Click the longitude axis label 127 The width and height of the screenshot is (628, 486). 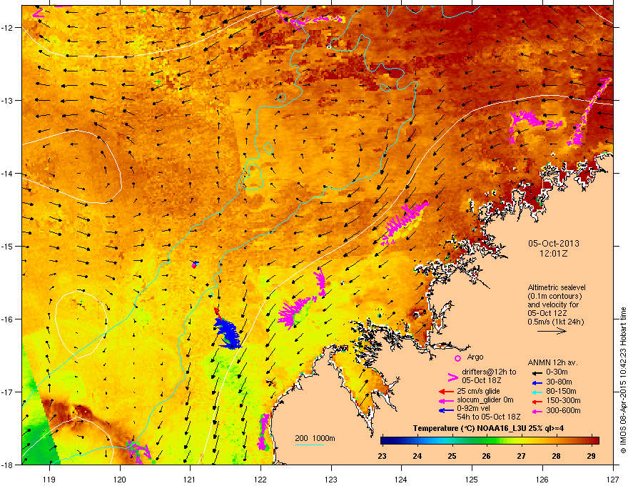(x=613, y=479)
